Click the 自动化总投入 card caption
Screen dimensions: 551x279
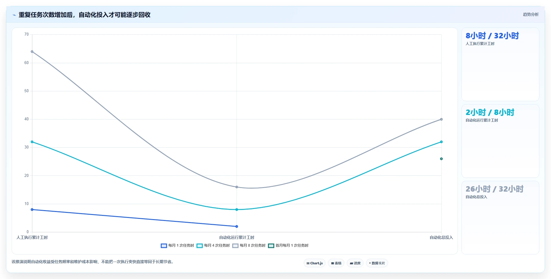pyautogui.click(x=476, y=197)
